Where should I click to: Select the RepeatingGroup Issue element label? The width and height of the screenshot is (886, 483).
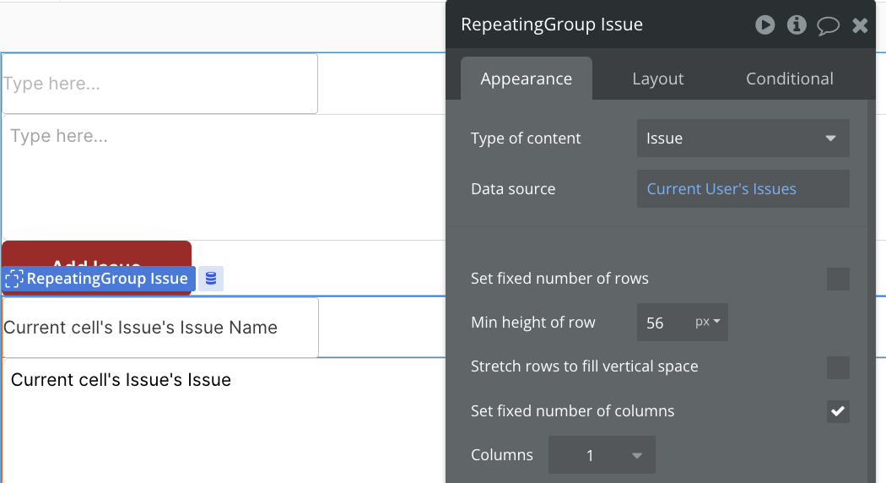tap(99, 279)
